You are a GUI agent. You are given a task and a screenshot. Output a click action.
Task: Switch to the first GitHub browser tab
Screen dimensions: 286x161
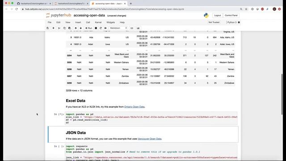(34, 4)
